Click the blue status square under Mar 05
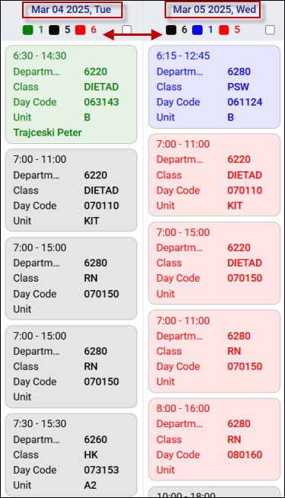285x498 pixels. (x=197, y=30)
